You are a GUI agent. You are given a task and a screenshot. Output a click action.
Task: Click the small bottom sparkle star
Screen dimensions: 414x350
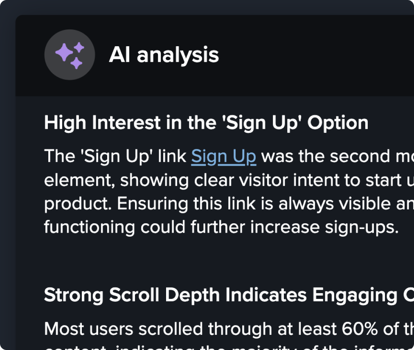tap(76, 63)
